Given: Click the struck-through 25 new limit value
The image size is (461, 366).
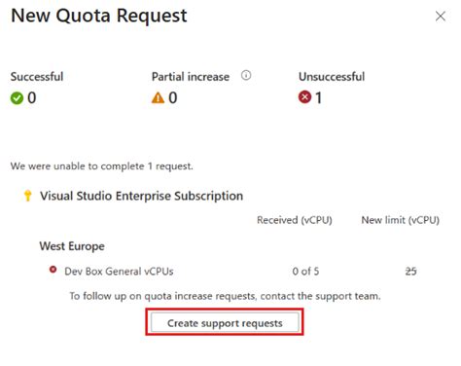Looking at the screenshot, I should click(410, 272).
